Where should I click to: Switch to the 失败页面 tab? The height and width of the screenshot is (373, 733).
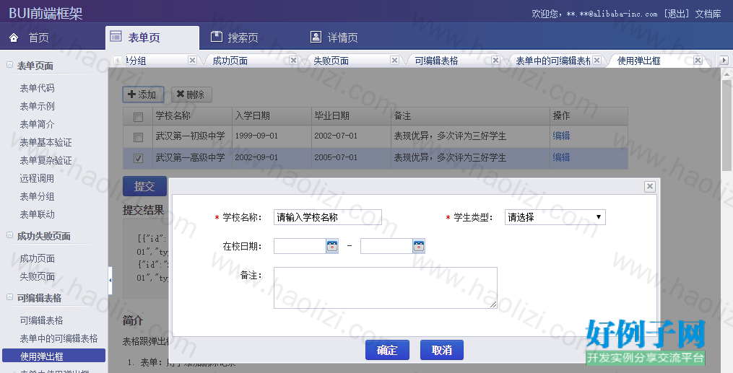pyautogui.click(x=331, y=61)
